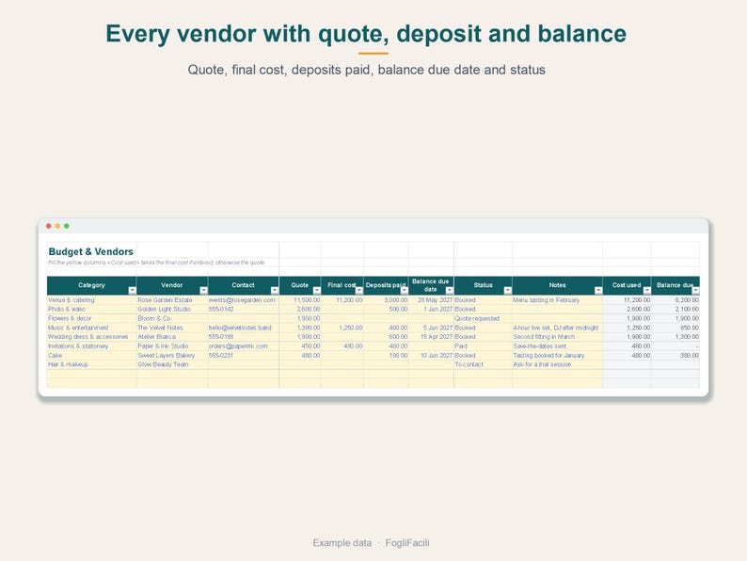Open the Notes column filter arrow
Screen dimensions: 747x561
pyautogui.click(x=598, y=291)
